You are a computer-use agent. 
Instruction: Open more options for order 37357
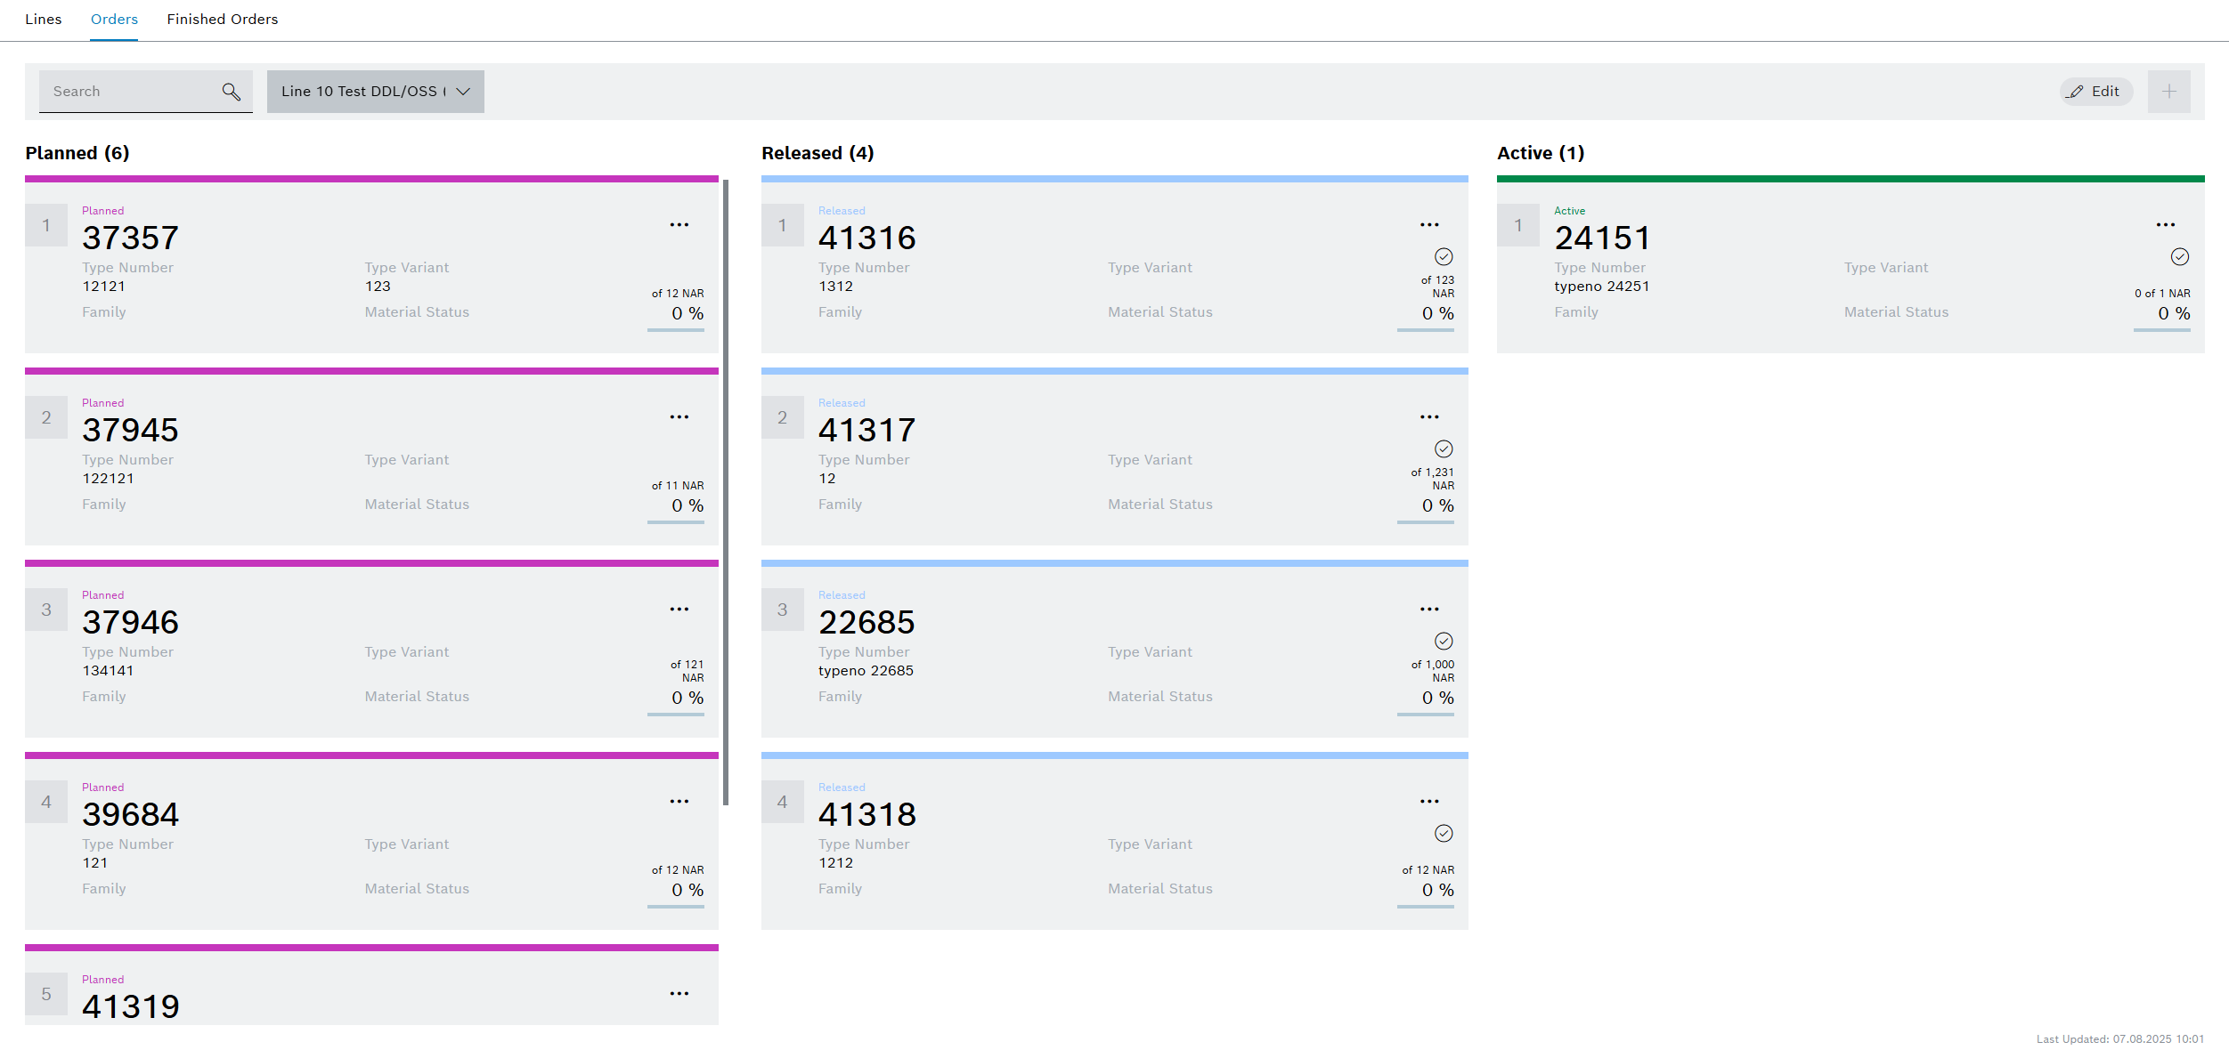click(679, 225)
